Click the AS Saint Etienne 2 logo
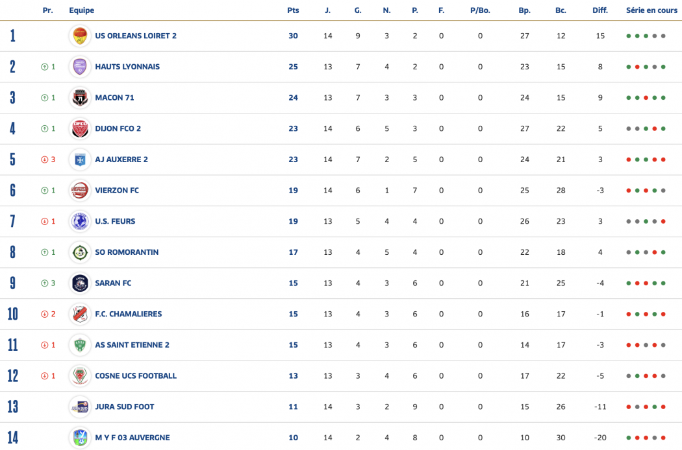The width and height of the screenshot is (682, 450). point(80,345)
